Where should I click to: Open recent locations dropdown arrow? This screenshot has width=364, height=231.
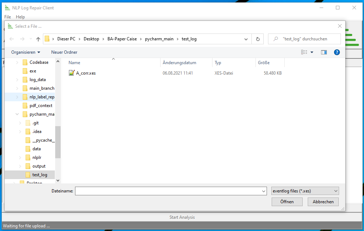[x=31, y=39]
